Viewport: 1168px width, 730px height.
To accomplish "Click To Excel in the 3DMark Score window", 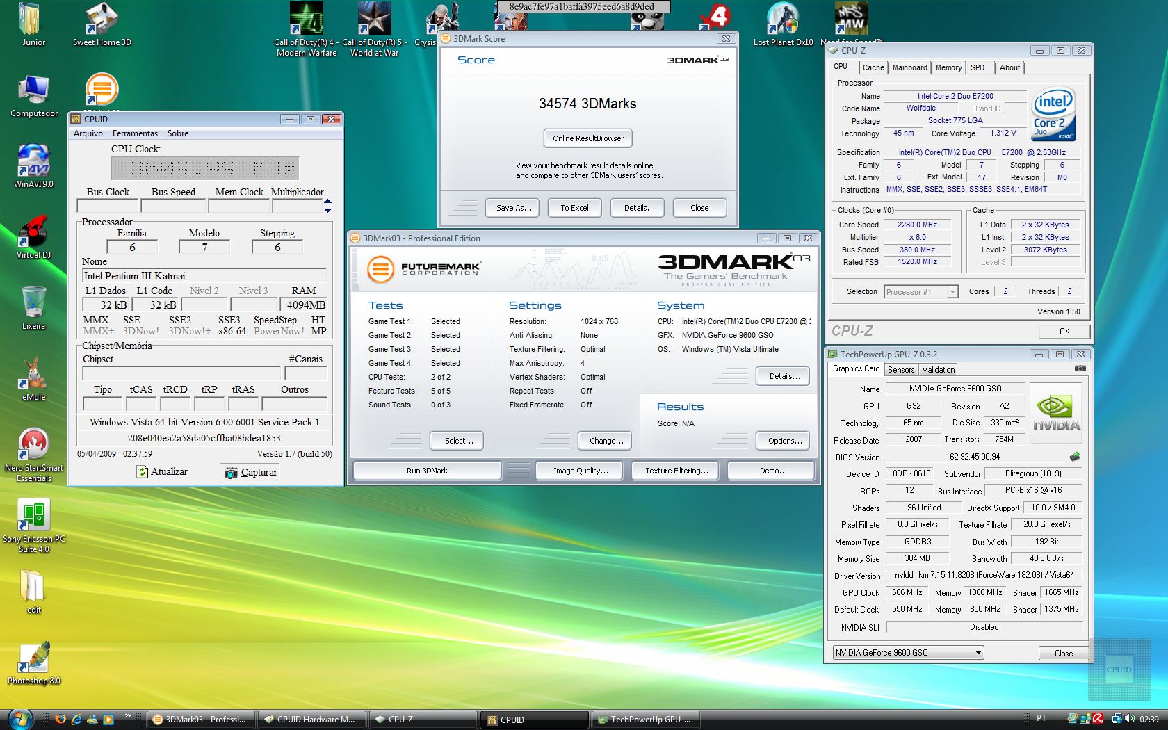I will (574, 208).
